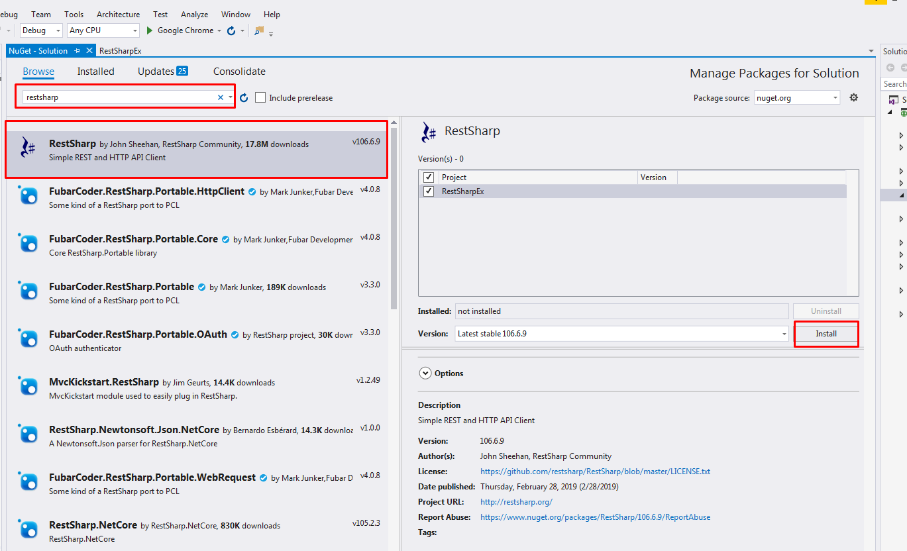Screen dimensions: 907x551
Task: Click the FubarCoder.RestSharp.Portable.HttpClient package icon
Action: coord(28,195)
